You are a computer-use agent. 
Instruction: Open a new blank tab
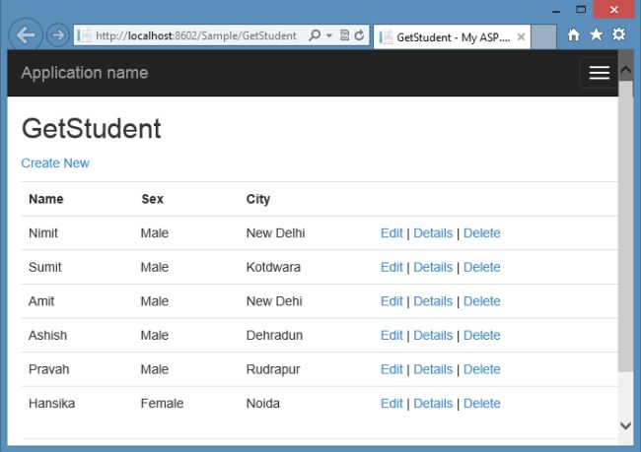[543, 37]
